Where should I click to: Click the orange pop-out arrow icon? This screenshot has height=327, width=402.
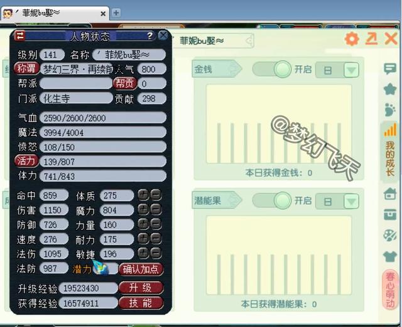tap(371, 39)
